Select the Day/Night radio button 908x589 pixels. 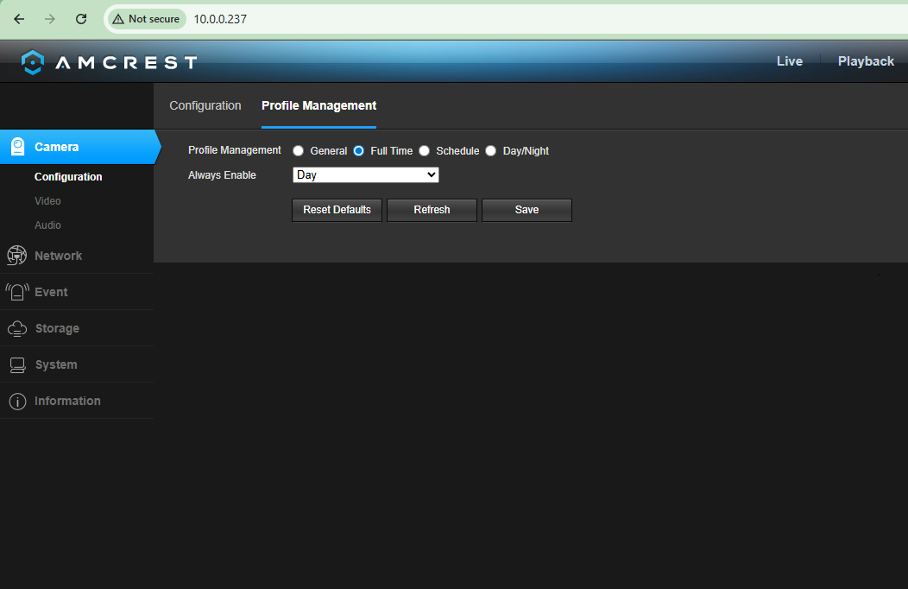491,150
